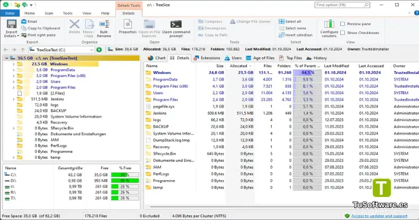Click Select all in ribbon
This screenshot has height=220, width=419.
(290, 21)
